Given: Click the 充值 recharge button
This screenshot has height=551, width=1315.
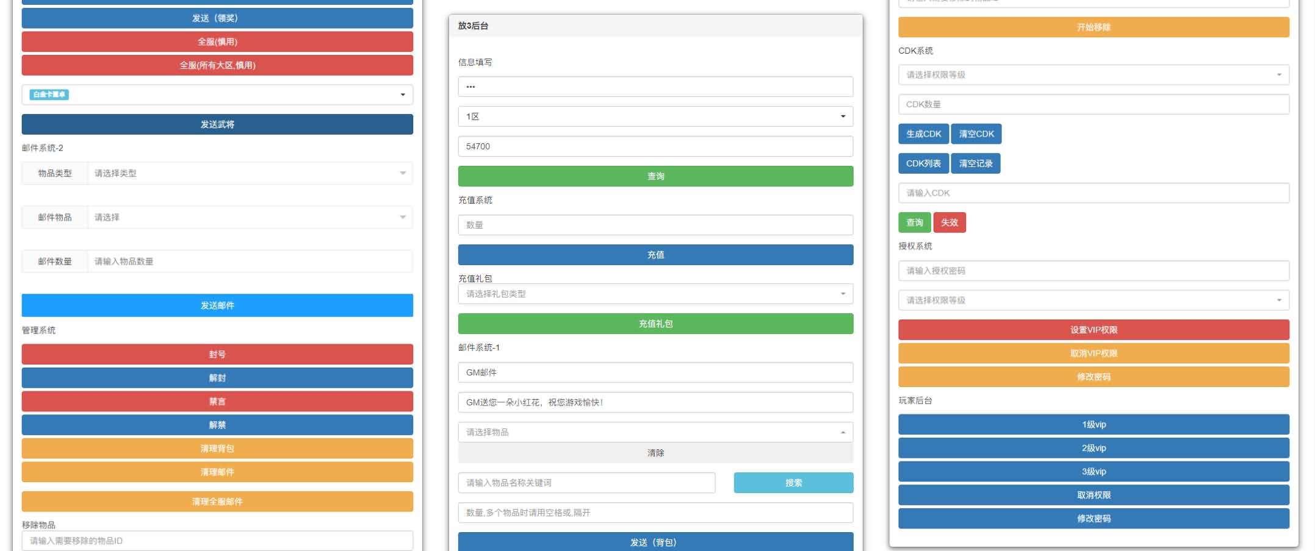Looking at the screenshot, I should [x=655, y=254].
